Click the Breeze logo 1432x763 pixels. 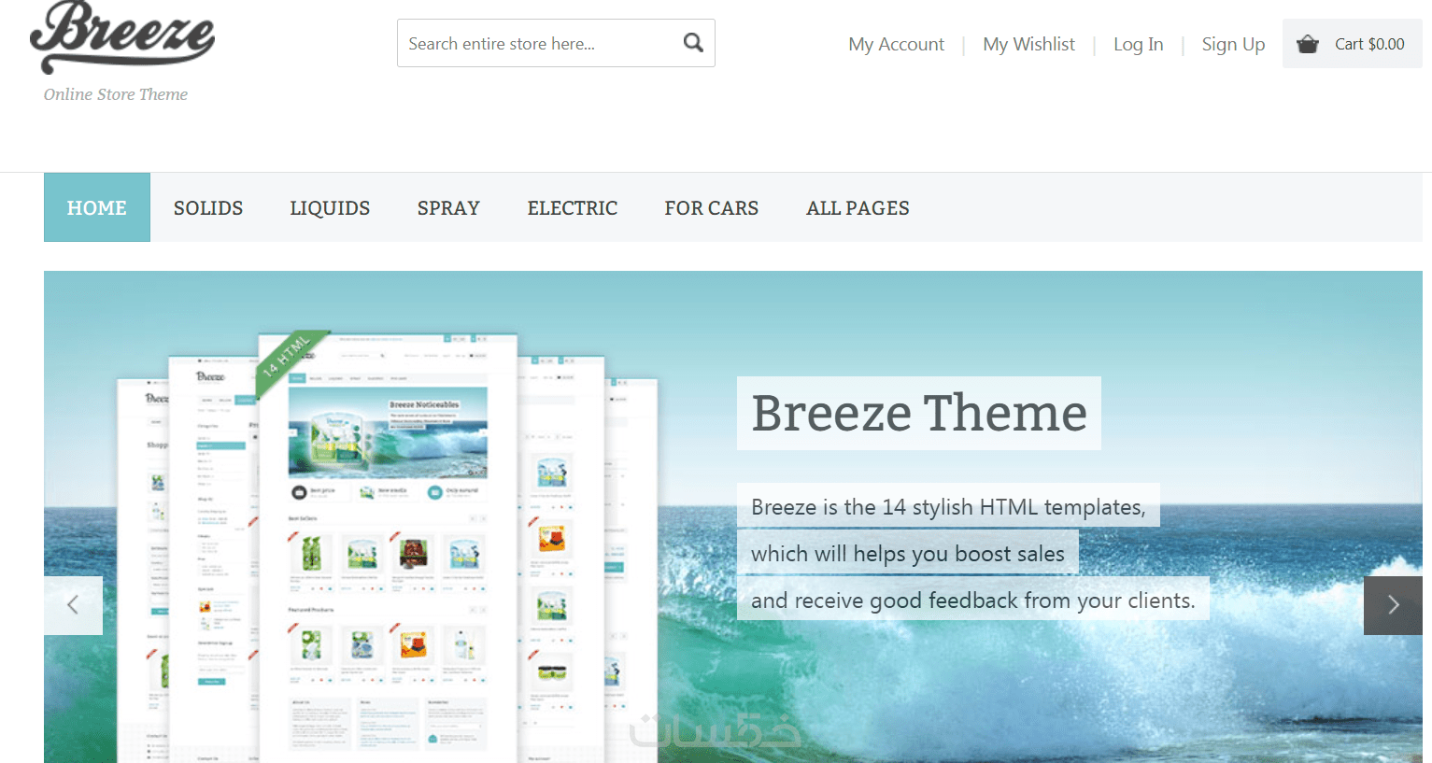pyautogui.click(x=122, y=37)
